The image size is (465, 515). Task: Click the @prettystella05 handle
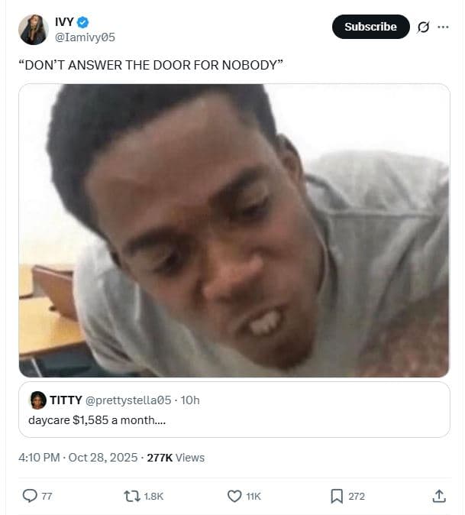click(128, 400)
